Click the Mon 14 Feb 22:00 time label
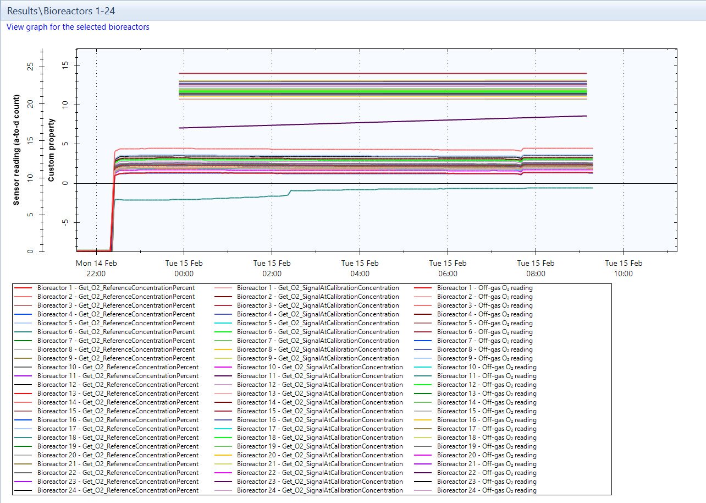Image resolution: width=706 pixels, height=503 pixels. [96, 269]
